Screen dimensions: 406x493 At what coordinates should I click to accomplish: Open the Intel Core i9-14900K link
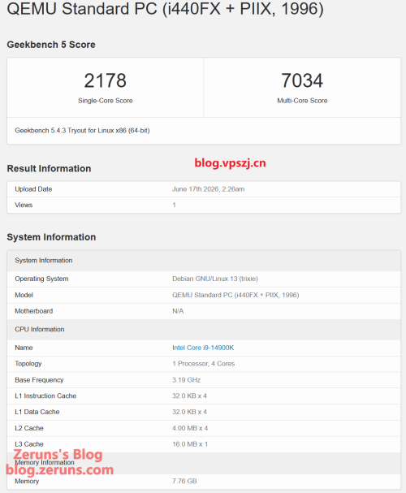coord(203,348)
